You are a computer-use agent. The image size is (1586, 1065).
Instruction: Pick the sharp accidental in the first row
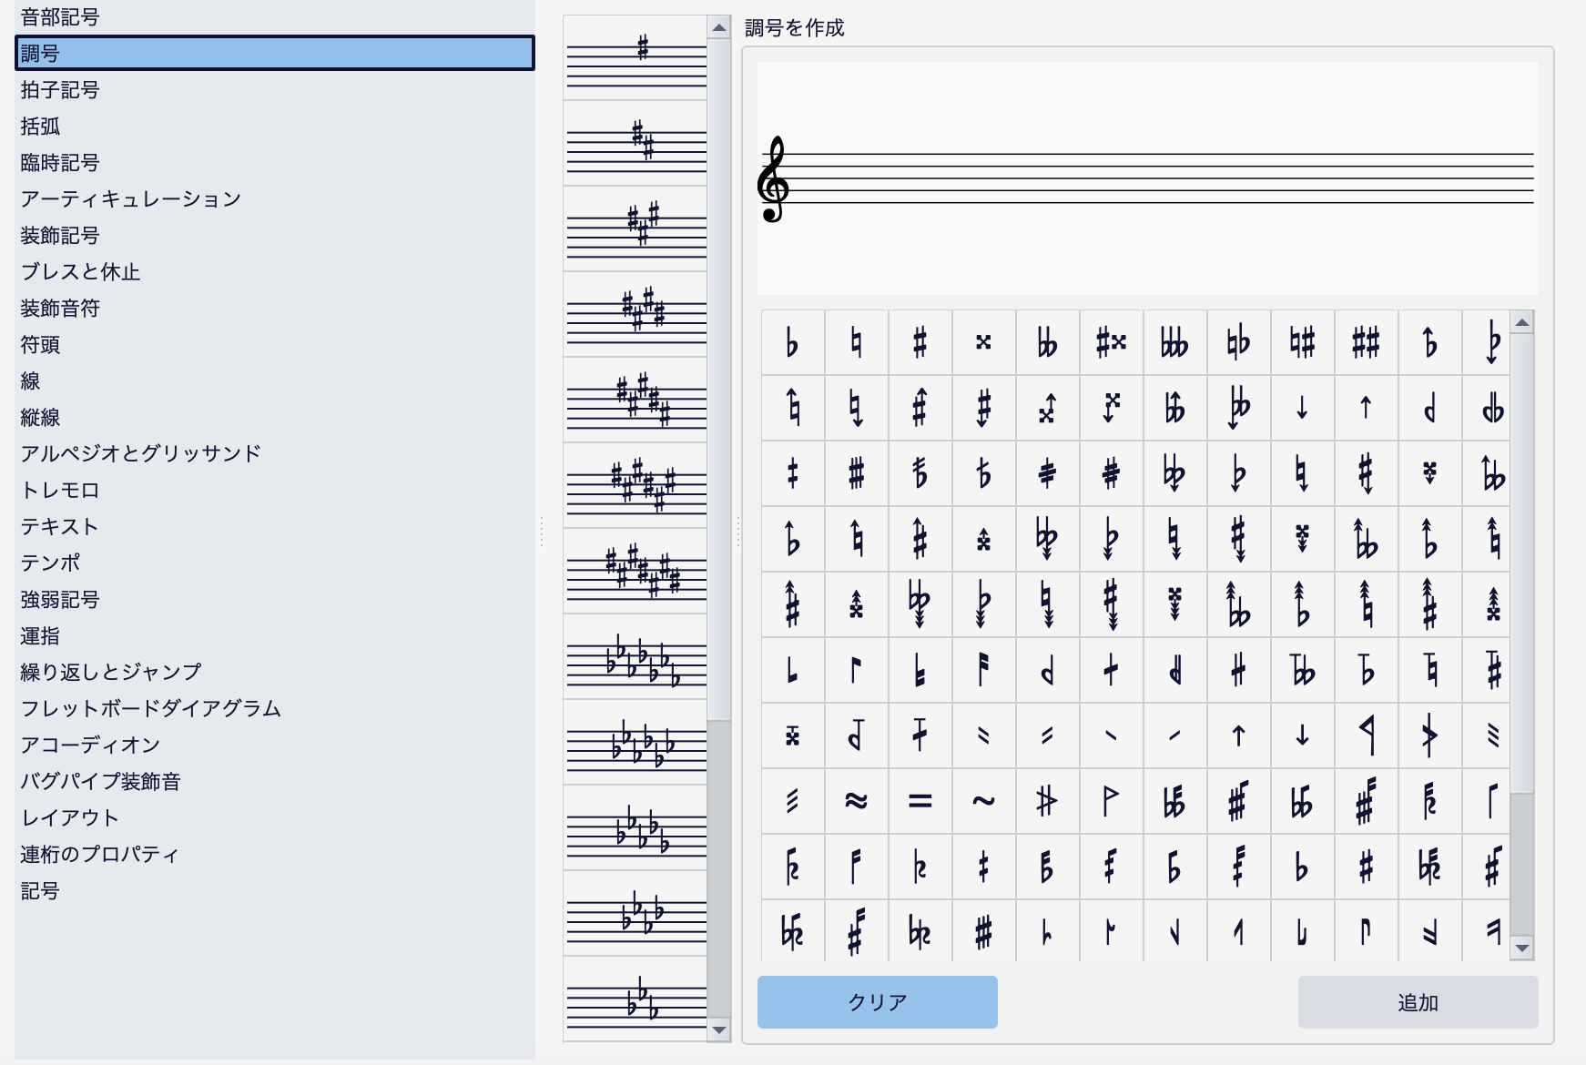[920, 343]
